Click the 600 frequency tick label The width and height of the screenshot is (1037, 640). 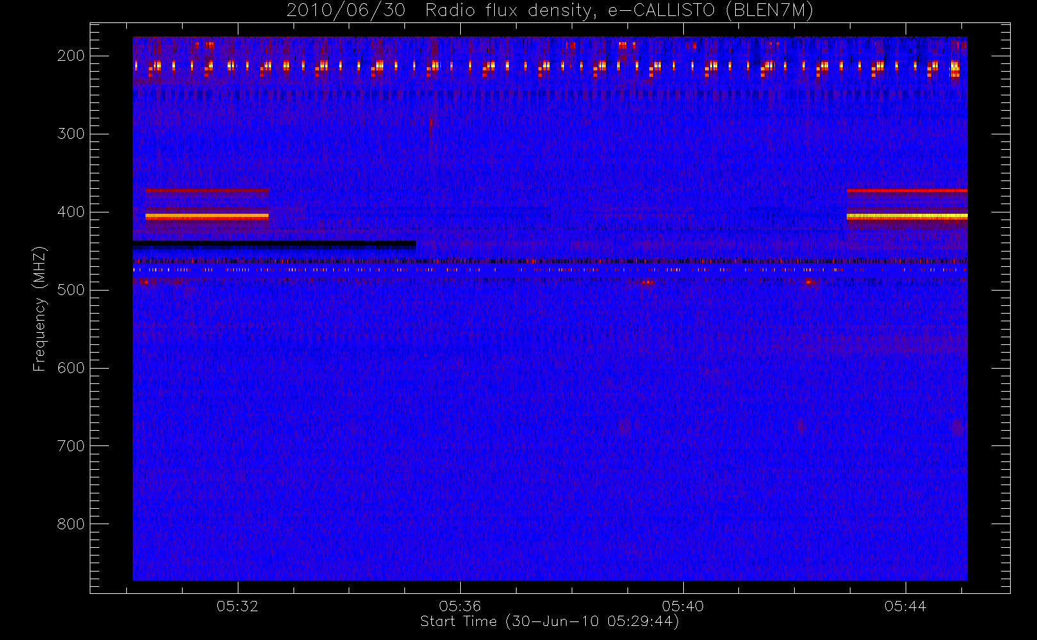tap(71, 368)
